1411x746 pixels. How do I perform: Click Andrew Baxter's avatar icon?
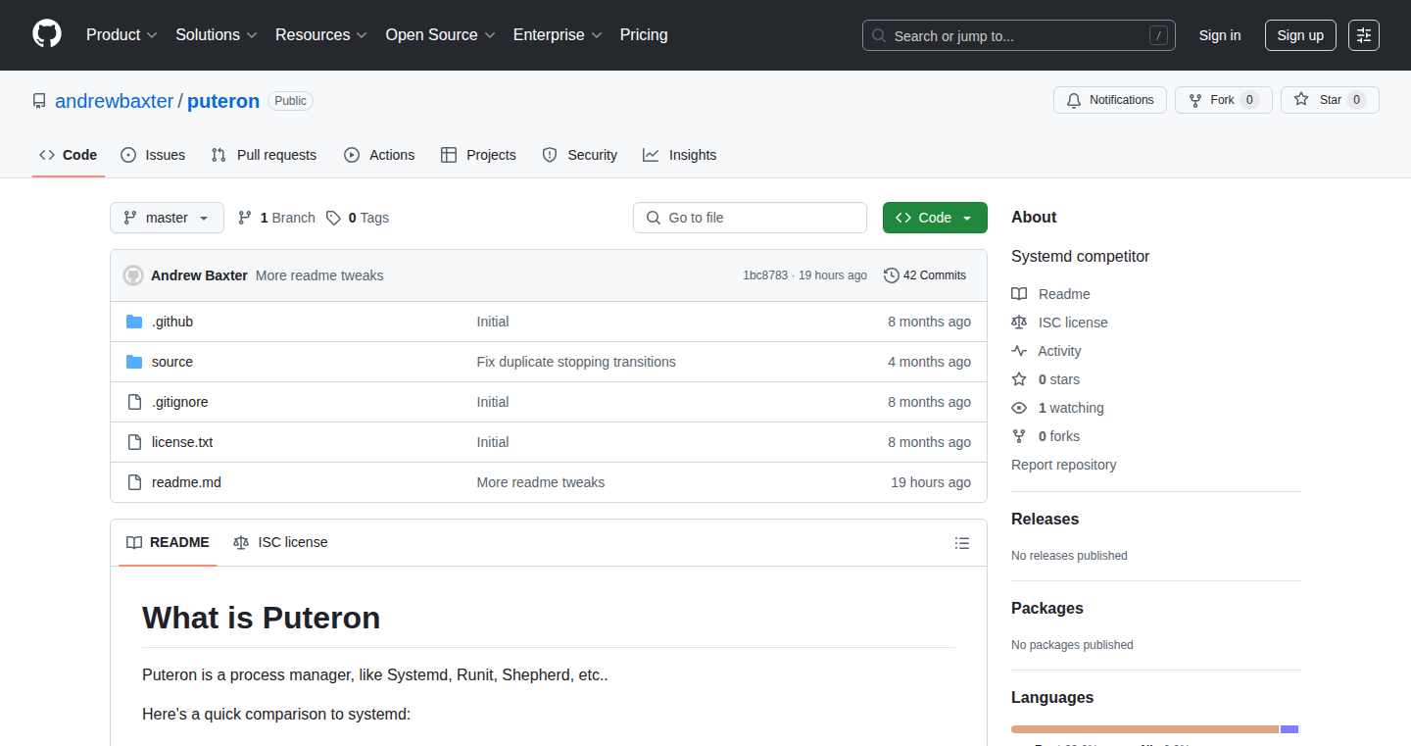[x=133, y=275]
